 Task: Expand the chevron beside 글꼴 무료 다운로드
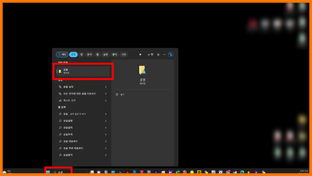(106, 148)
